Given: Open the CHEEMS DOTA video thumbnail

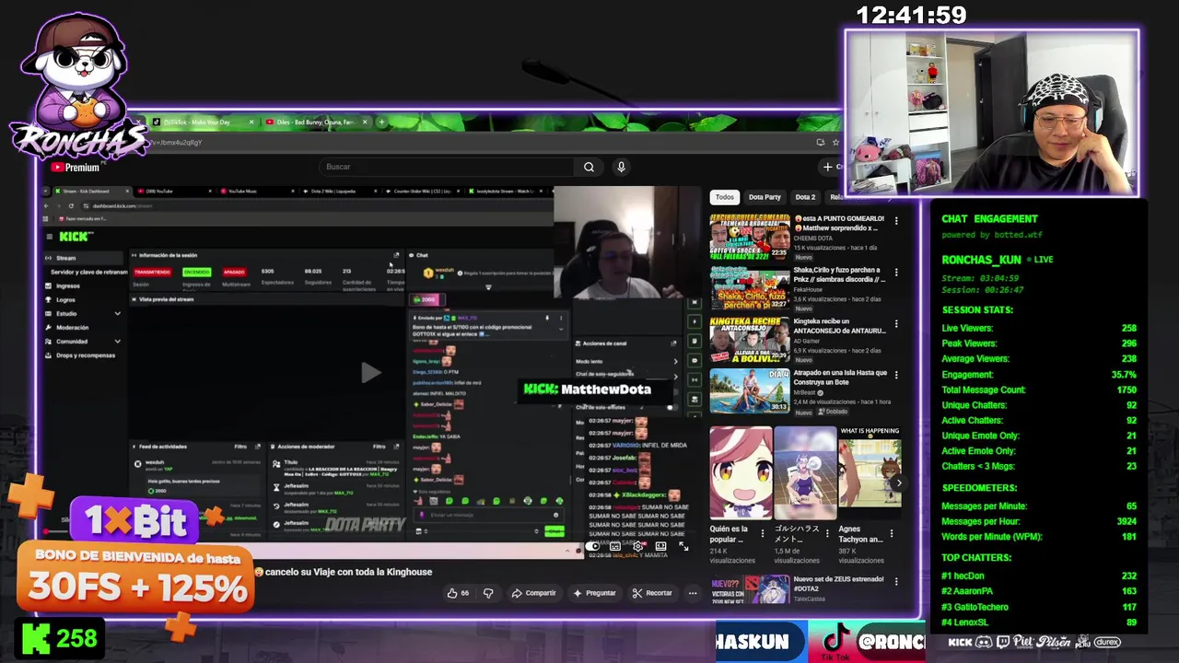Looking at the screenshot, I should (x=749, y=238).
